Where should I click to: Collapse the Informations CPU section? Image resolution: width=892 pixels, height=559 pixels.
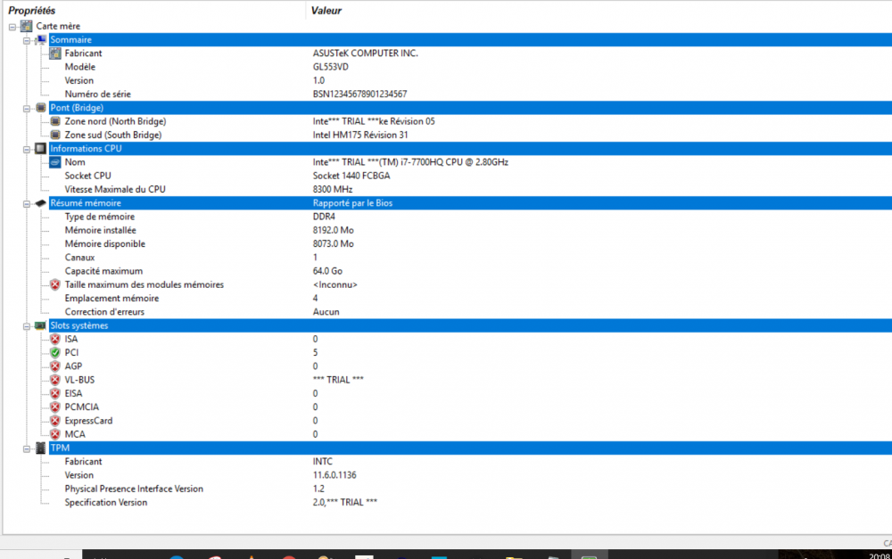click(27, 149)
